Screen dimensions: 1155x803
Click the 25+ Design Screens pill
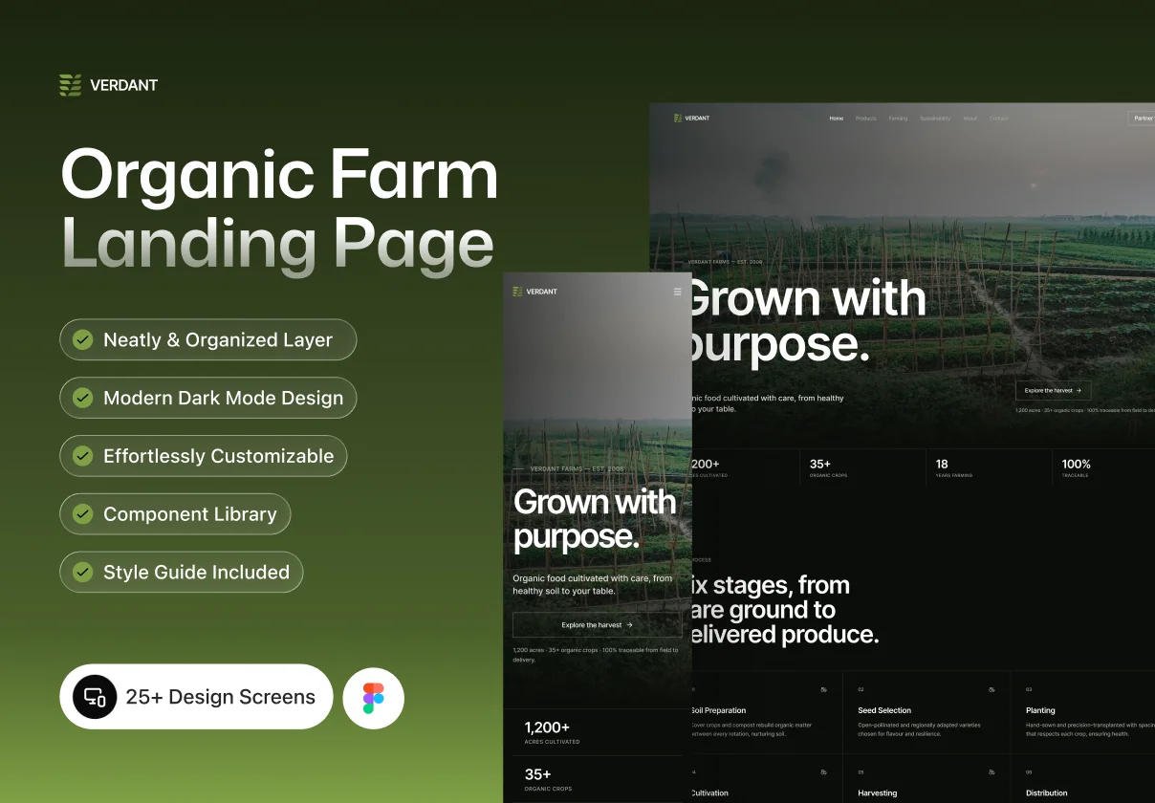click(196, 697)
